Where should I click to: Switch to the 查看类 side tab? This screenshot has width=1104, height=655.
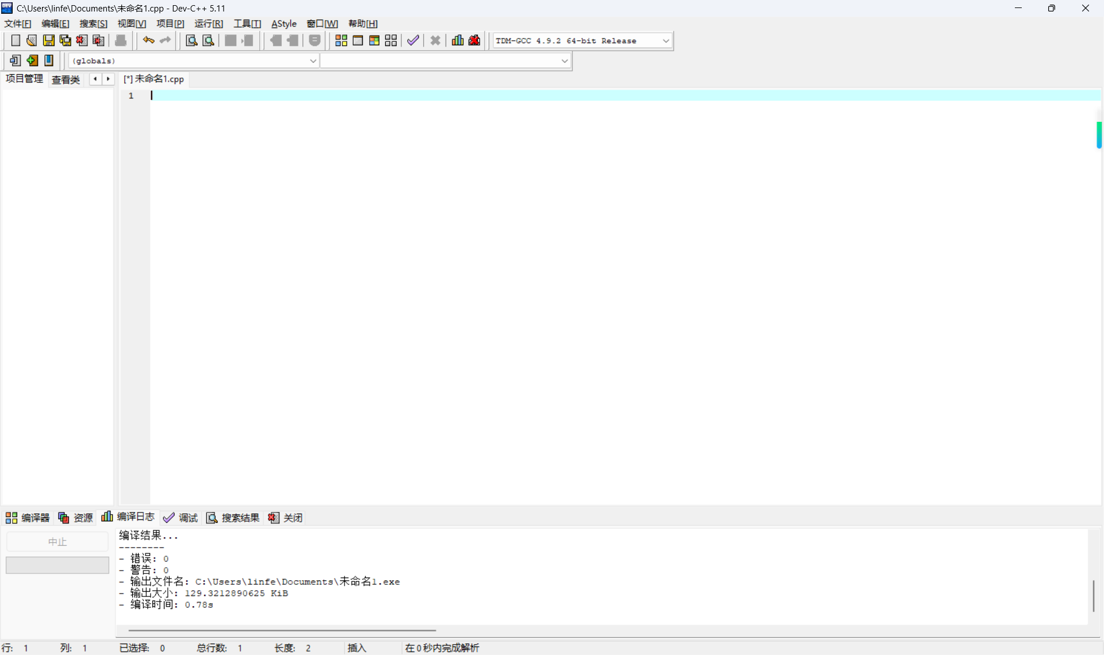66,79
